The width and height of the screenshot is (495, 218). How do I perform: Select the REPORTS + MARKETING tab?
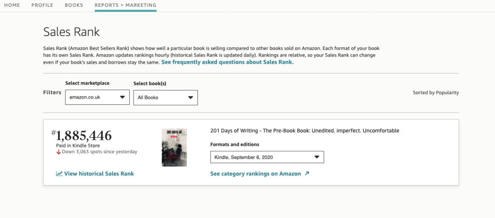click(125, 5)
